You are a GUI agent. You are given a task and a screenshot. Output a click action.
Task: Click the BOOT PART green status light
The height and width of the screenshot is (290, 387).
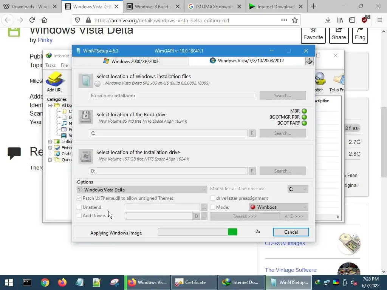click(304, 123)
